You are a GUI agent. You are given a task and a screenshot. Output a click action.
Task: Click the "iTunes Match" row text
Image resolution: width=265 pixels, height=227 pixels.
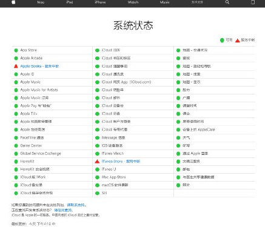113,153
